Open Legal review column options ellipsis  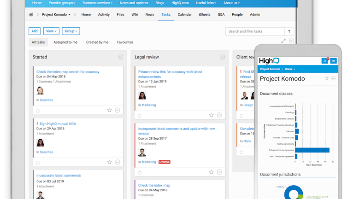[222, 57]
